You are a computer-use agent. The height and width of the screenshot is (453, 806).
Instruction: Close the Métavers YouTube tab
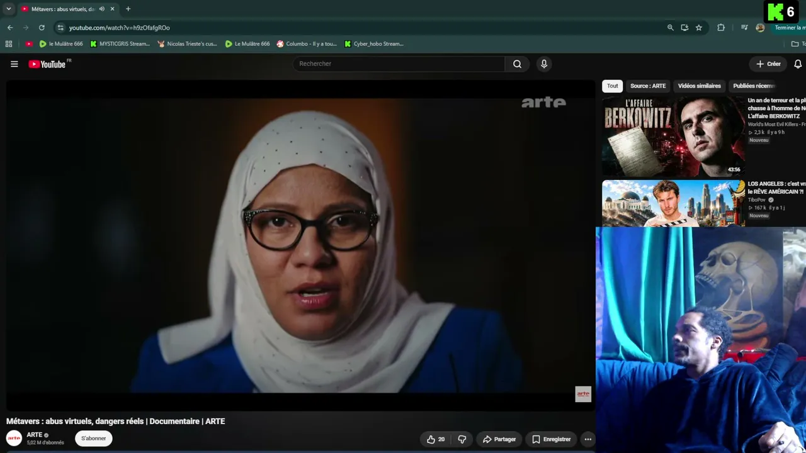point(113,9)
